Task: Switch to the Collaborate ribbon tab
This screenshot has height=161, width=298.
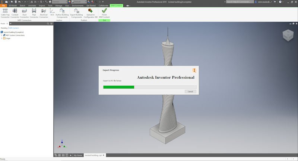Action: click(x=104, y=6)
